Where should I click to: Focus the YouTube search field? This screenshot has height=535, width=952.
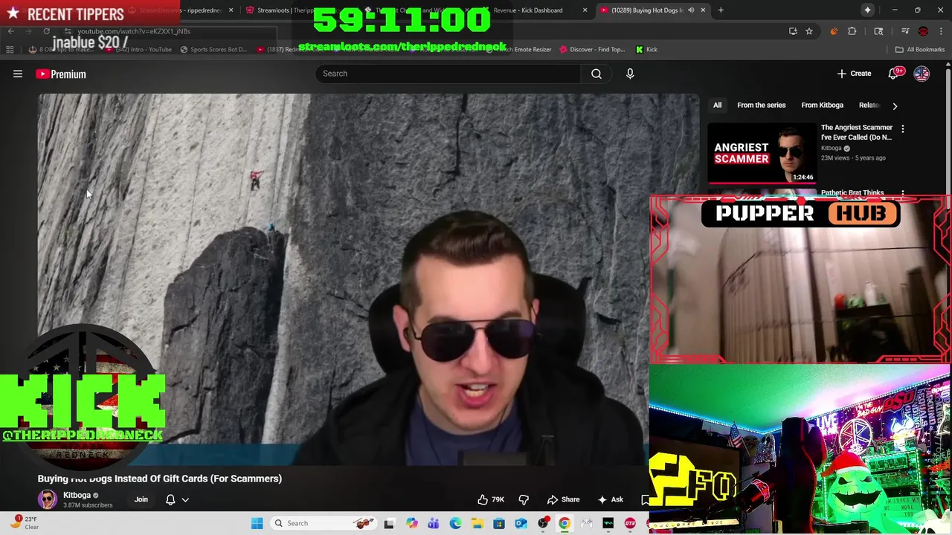coord(448,74)
